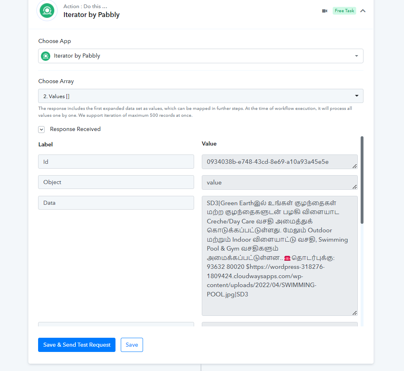Image resolution: width=404 pixels, height=371 pixels.
Task: Click the Data label field
Action: point(116,203)
